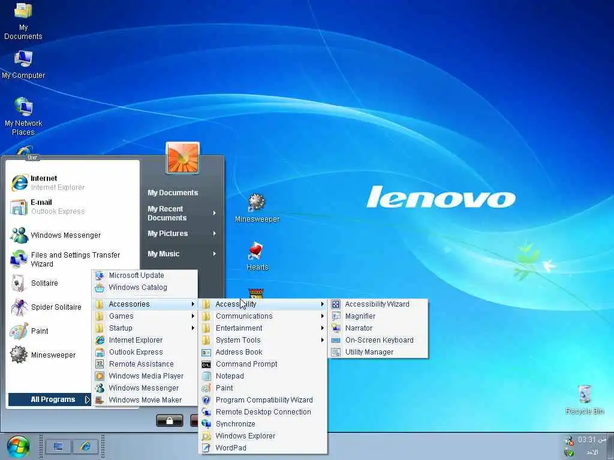The image size is (614, 460).
Task: Expand My Recent Documents submenu
Action: tap(182, 213)
